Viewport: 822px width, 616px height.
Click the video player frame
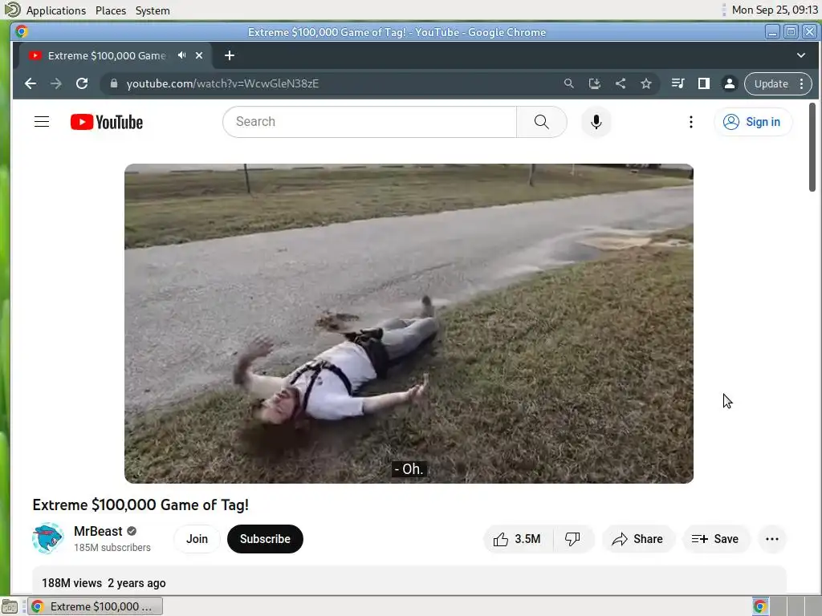point(409,324)
